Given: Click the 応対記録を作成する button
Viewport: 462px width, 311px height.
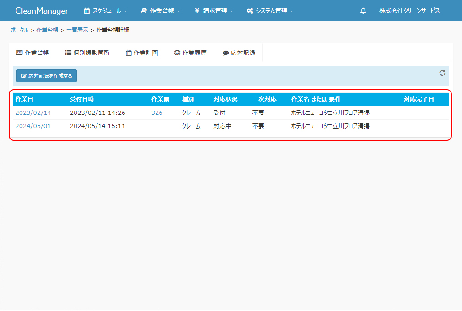Looking at the screenshot, I should (47, 76).
